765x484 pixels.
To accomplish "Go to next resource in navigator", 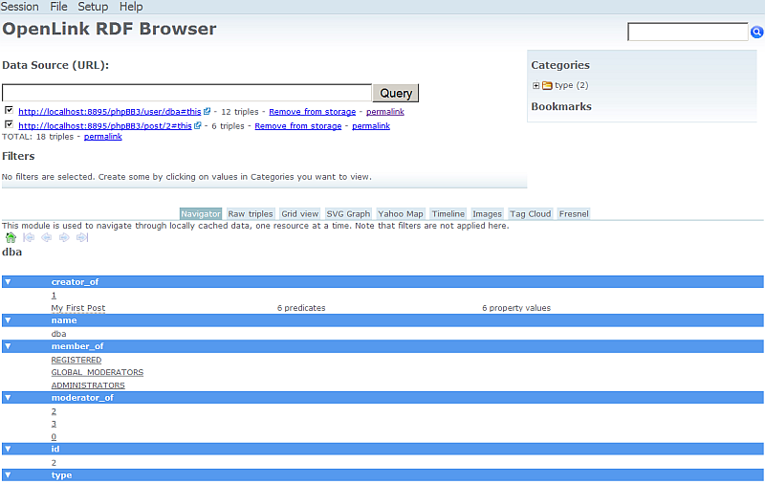I will 64,237.
